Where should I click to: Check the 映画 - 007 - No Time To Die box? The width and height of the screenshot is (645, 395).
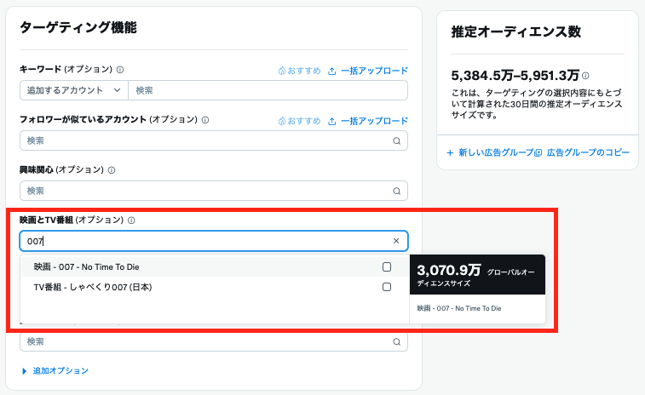(x=387, y=266)
